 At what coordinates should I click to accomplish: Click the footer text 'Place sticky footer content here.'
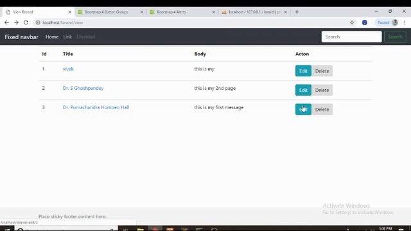[x=73, y=217]
